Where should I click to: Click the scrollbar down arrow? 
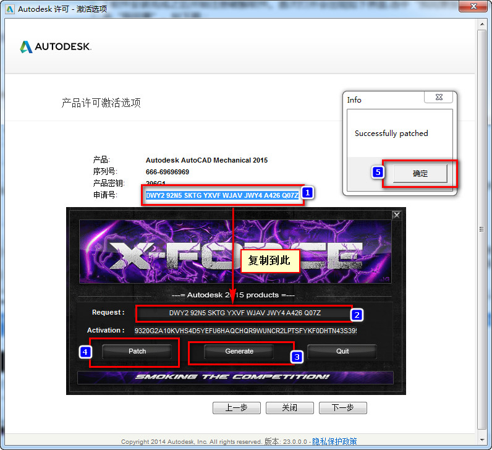(481, 440)
